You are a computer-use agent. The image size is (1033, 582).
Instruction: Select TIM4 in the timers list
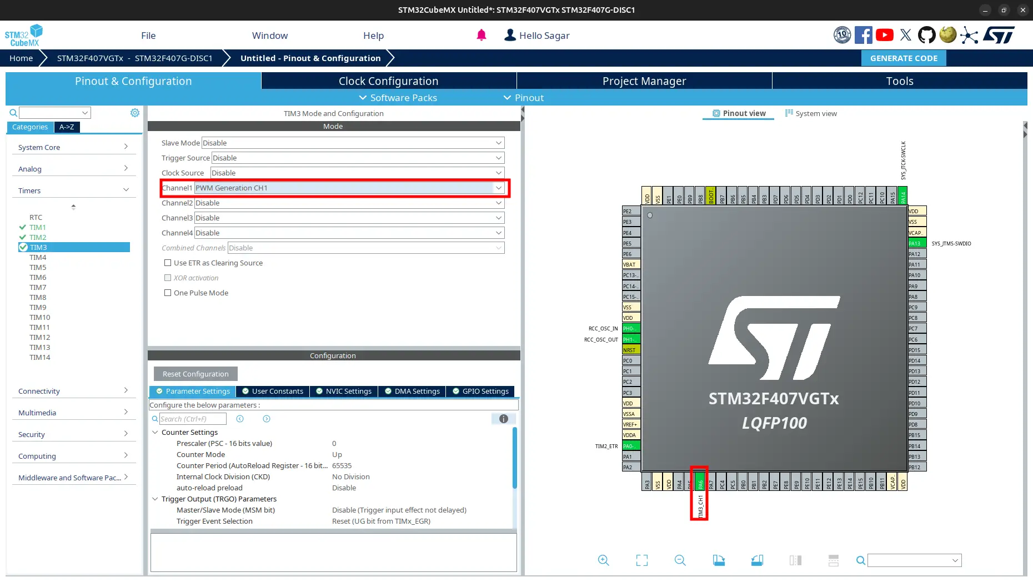click(38, 257)
